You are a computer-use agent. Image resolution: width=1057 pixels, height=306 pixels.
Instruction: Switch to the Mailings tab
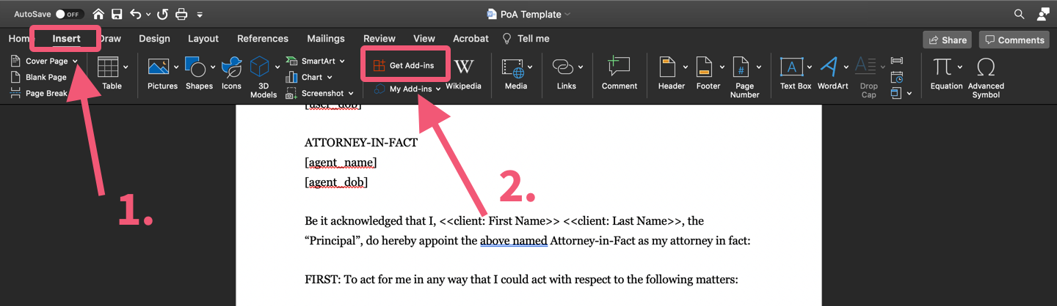click(326, 39)
